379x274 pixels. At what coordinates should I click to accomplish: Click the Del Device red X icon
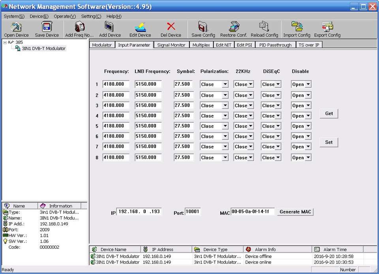point(171,27)
